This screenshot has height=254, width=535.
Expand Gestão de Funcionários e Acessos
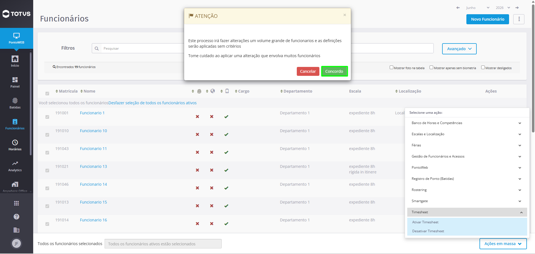467,156
